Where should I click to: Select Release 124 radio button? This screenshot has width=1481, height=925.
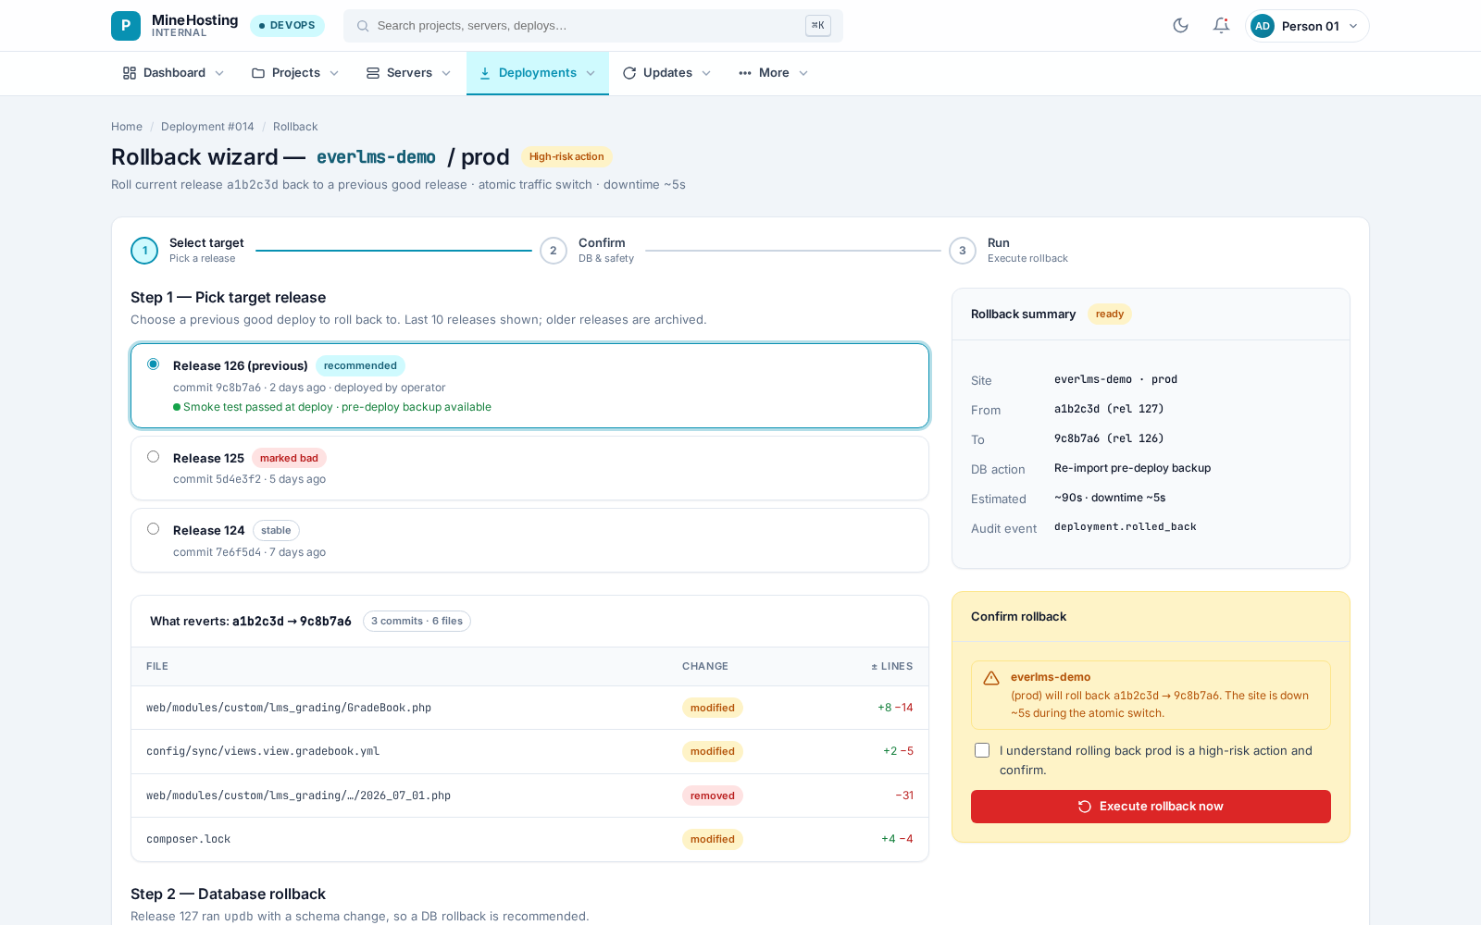[x=154, y=529]
